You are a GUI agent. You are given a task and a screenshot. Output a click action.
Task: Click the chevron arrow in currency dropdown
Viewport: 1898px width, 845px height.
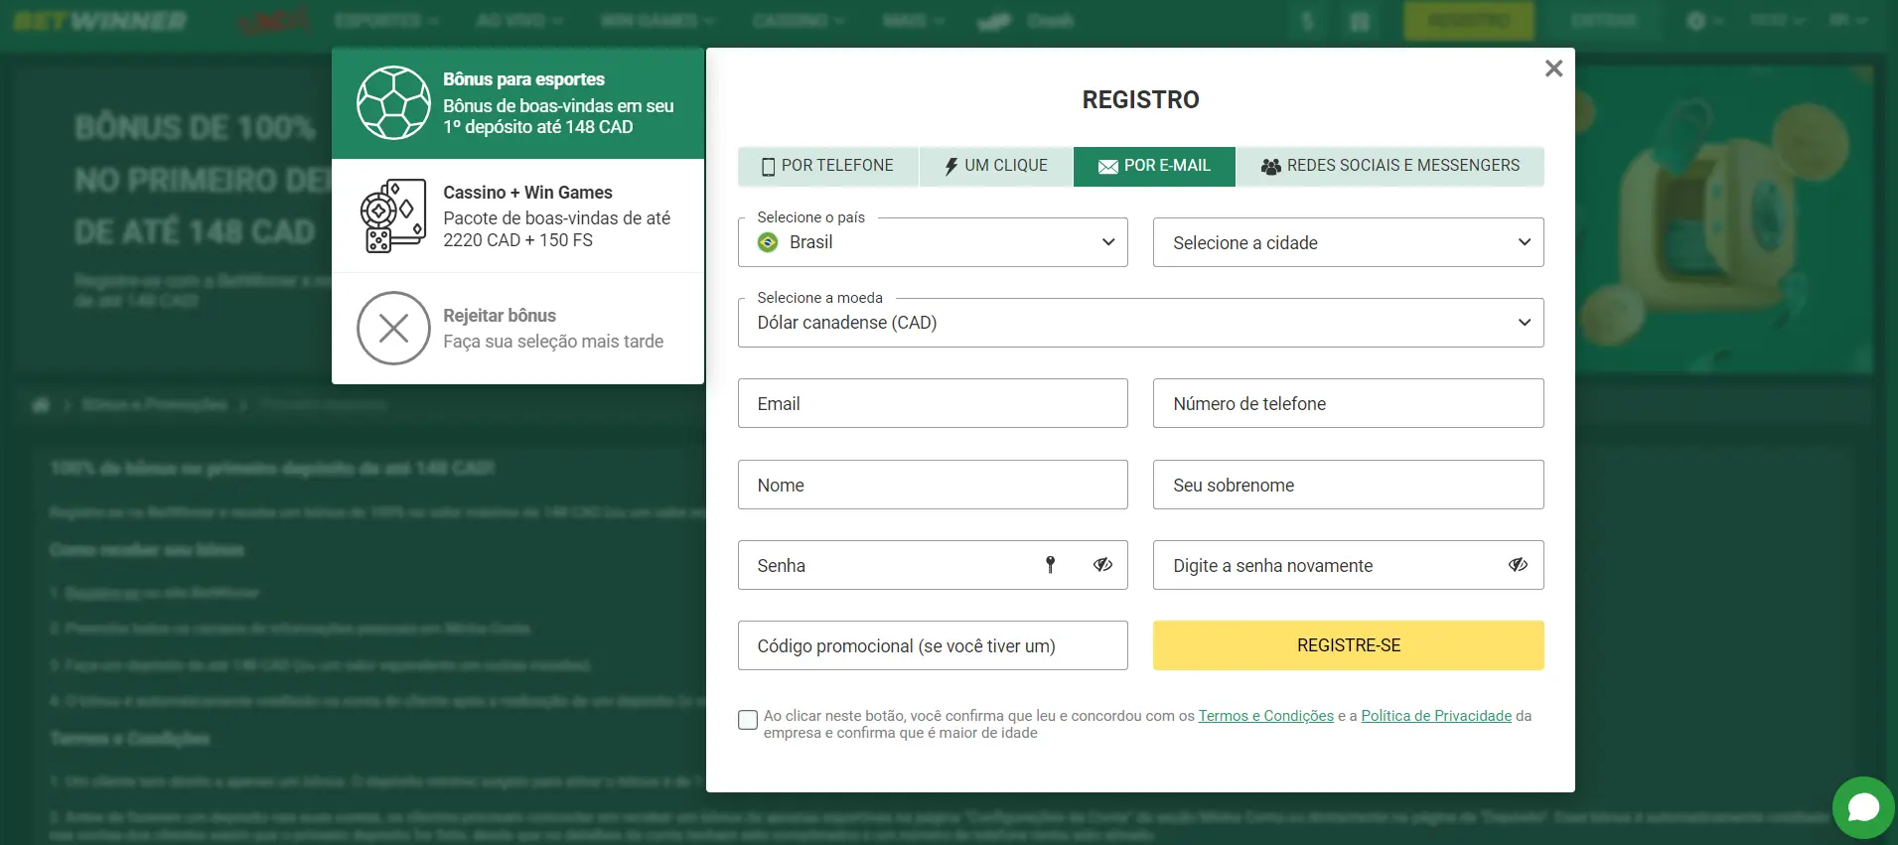pos(1524,323)
